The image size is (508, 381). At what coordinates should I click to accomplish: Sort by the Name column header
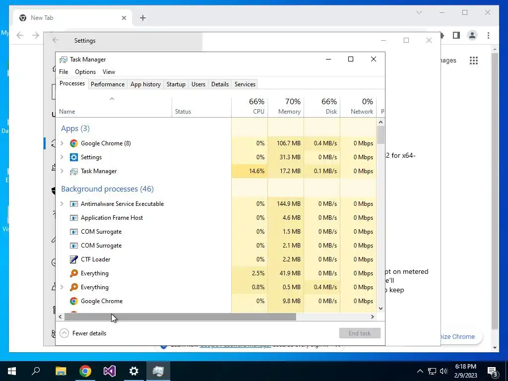[114, 107]
